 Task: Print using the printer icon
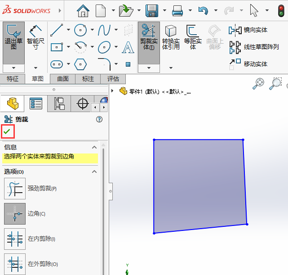[x=177, y=11]
